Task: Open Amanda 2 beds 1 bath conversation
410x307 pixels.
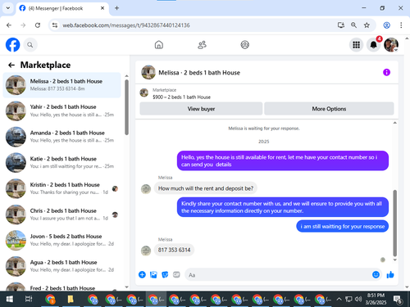Action: click(x=61, y=137)
